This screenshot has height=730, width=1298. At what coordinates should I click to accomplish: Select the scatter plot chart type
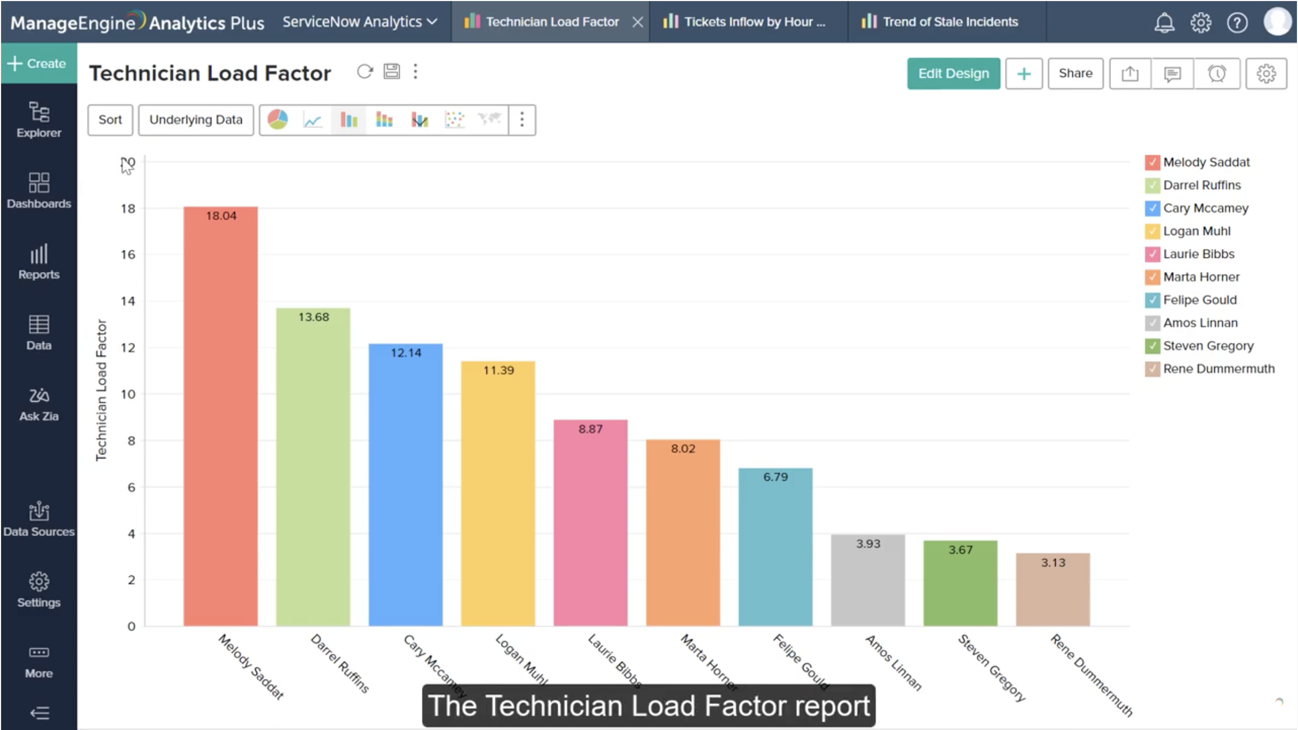click(x=454, y=120)
